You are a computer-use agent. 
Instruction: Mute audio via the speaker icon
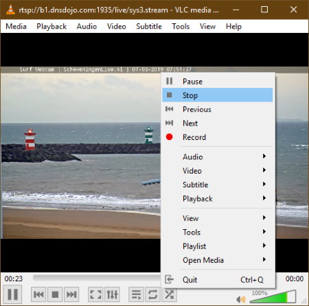coord(241,299)
